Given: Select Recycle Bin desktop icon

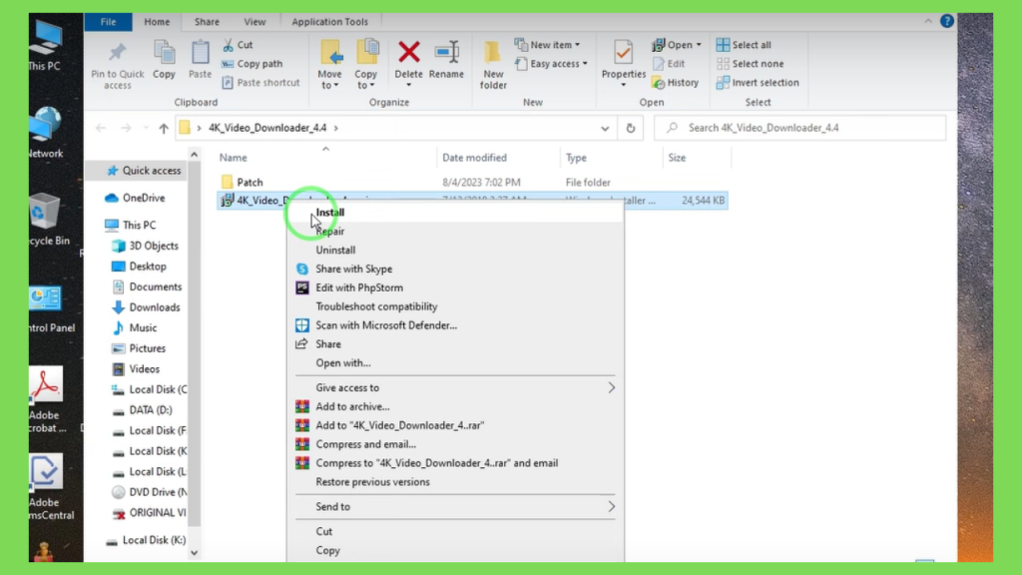Looking at the screenshot, I should click(49, 220).
